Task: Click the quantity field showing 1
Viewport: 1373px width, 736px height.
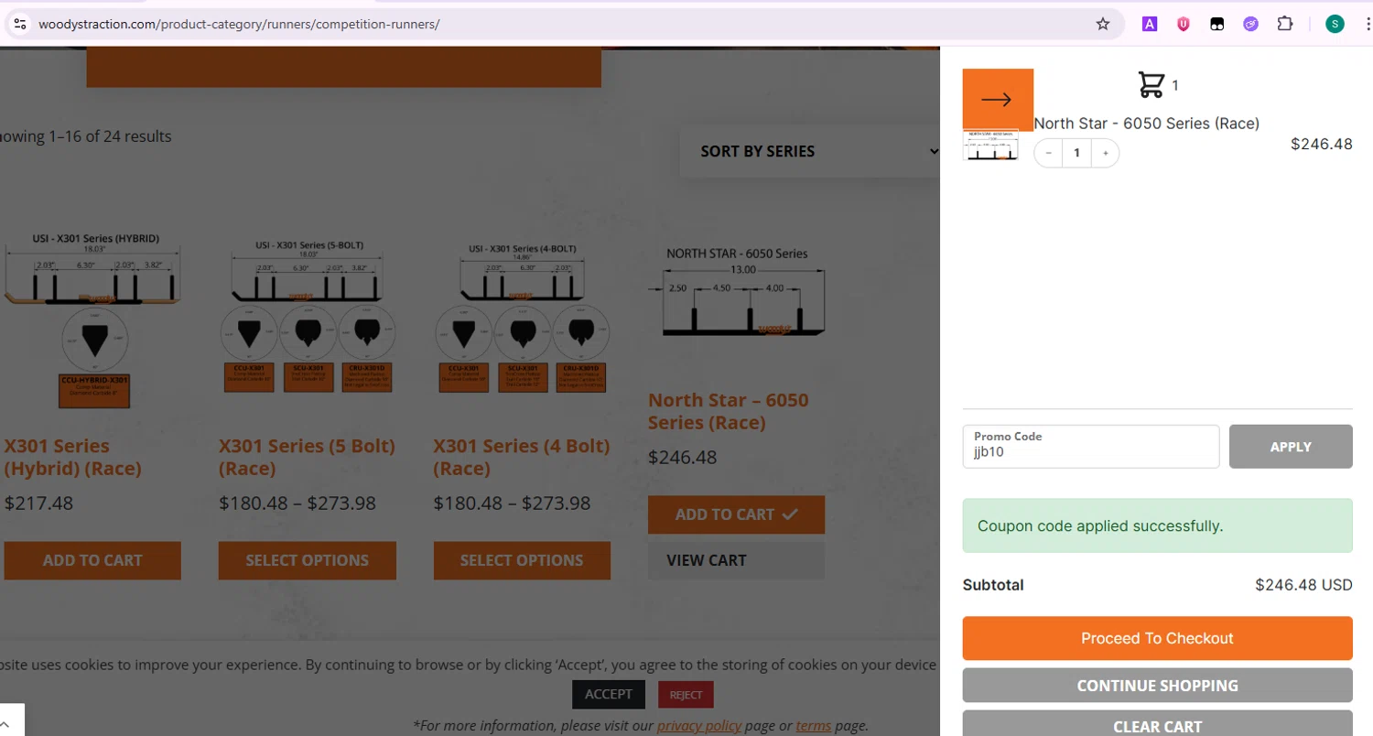Action: 1076,154
